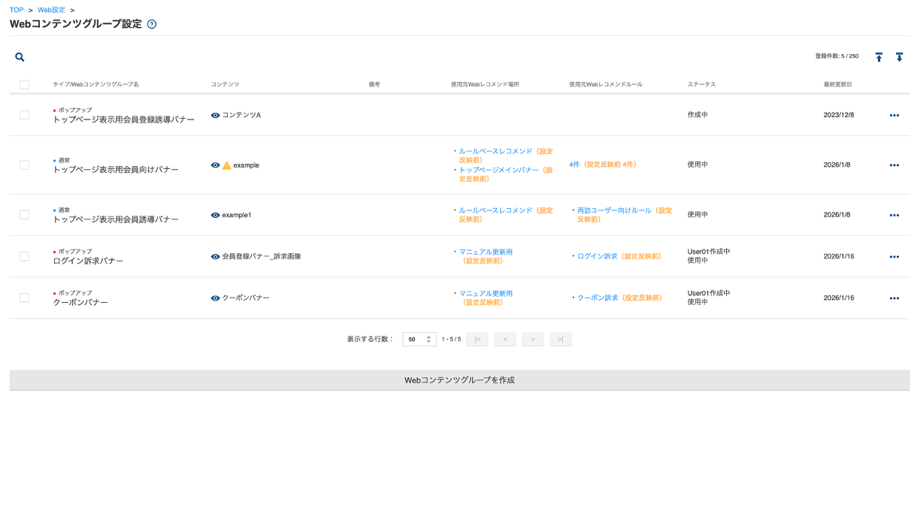This screenshot has width=920, height=529.
Task: Click the 備考 column header
Action: coord(374,84)
